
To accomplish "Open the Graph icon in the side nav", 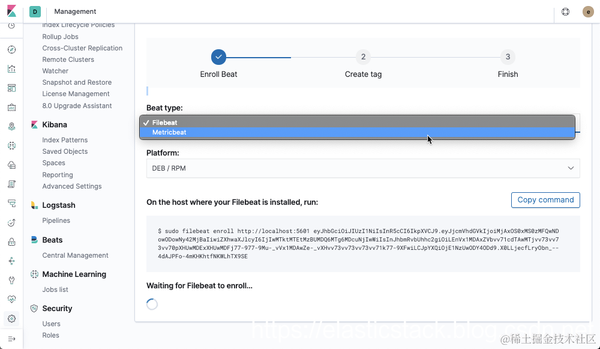I will pyautogui.click(x=11, y=261).
